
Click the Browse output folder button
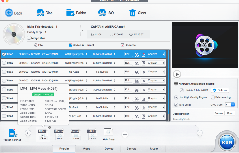[219, 113]
